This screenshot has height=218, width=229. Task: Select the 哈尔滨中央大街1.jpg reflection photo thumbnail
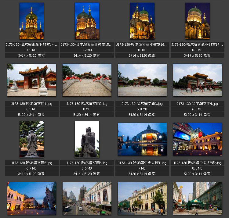(x=142, y=139)
